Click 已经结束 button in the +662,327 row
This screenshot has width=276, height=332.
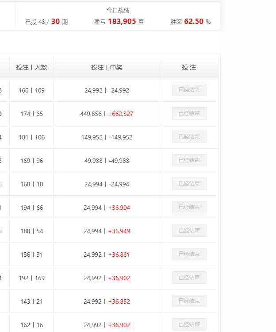189,113
